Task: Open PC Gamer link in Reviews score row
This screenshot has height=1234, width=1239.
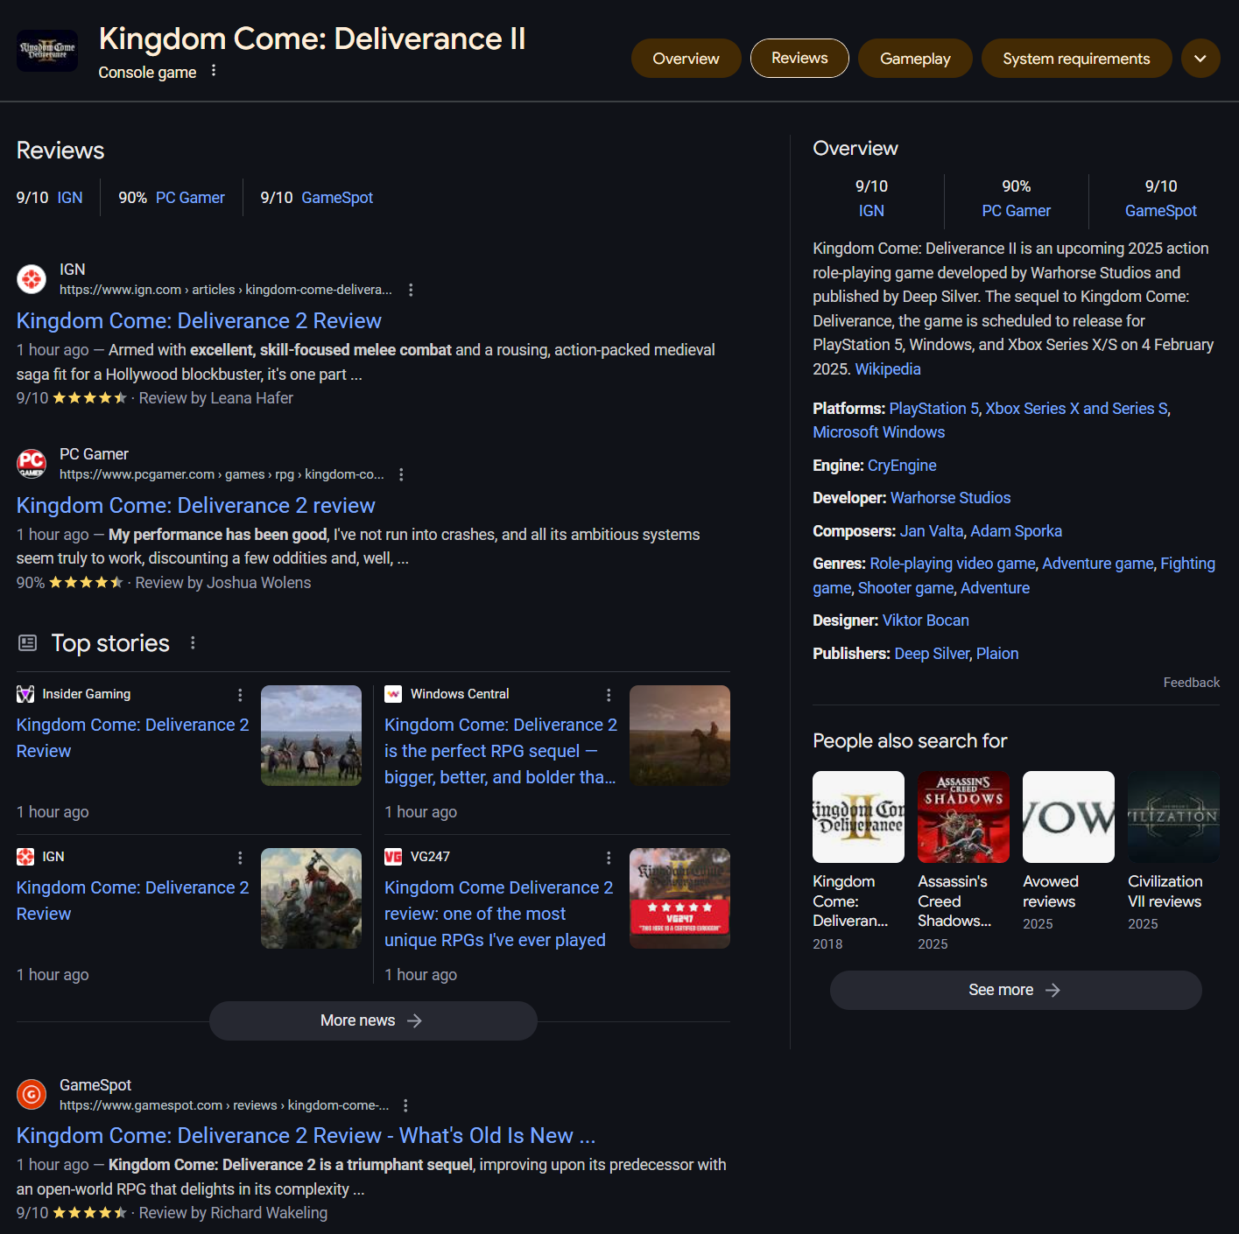Action: [190, 198]
